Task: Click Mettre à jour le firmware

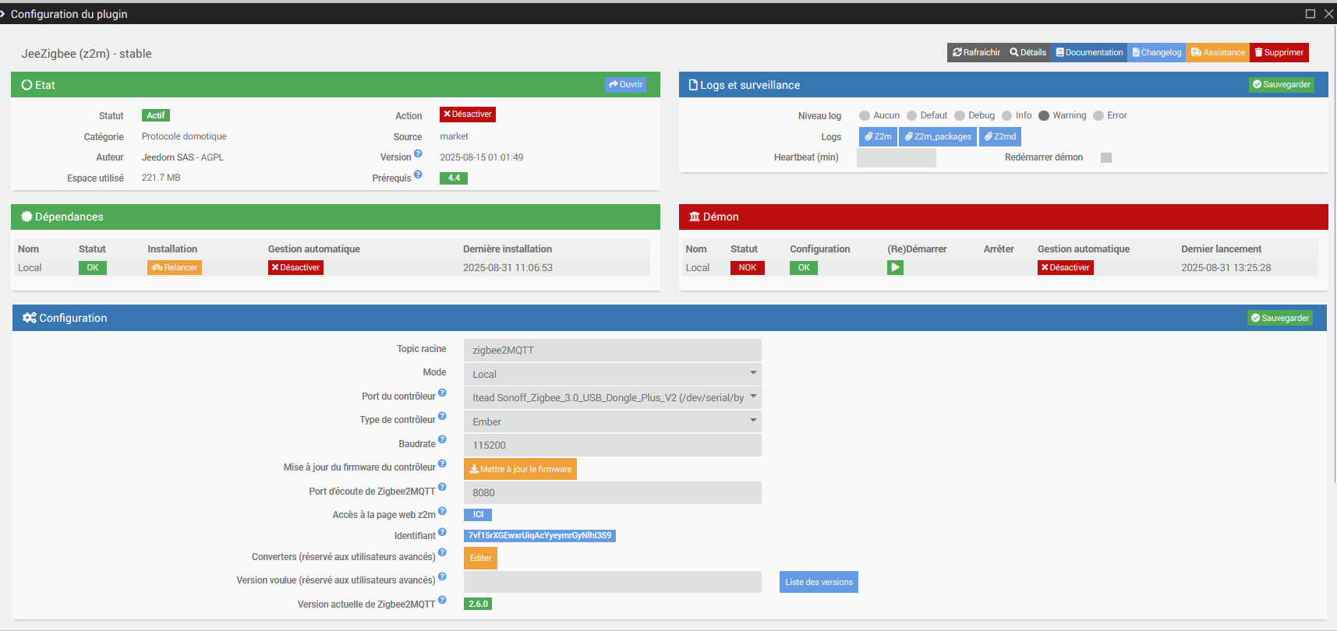Action: (520, 469)
